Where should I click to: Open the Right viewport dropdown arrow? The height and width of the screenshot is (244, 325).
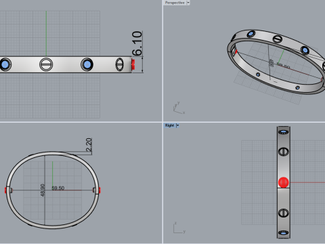[177, 125]
